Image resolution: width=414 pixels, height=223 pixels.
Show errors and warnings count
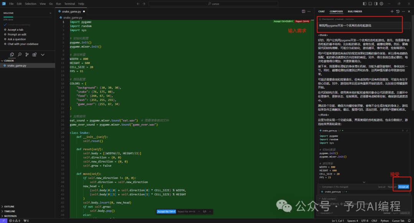pos(15,221)
